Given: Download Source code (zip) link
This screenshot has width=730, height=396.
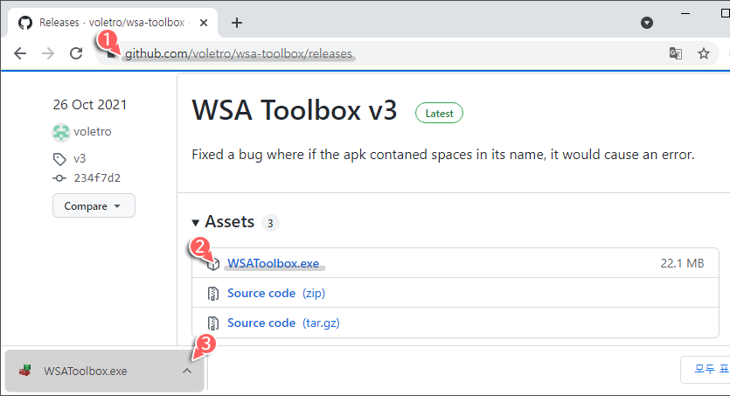Looking at the screenshot, I should 276,293.
